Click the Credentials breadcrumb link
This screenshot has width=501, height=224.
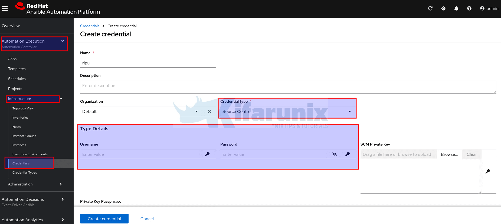click(x=90, y=26)
